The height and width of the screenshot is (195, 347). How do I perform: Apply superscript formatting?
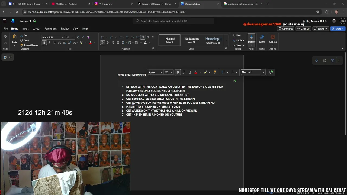coord(69,43)
